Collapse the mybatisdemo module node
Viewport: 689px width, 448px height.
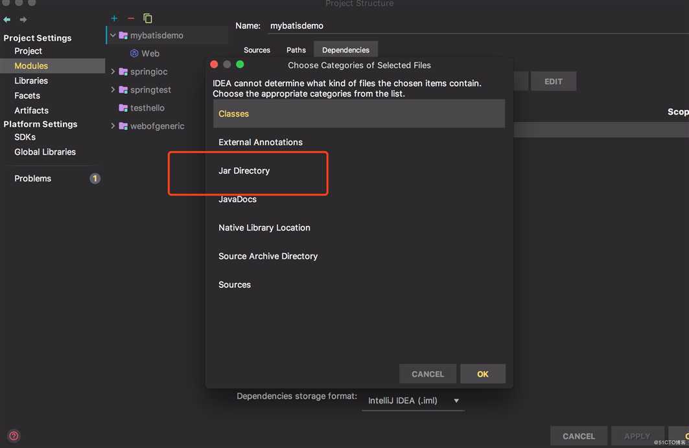coord(113,35)
